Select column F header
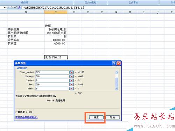 [x=102, y=12]
